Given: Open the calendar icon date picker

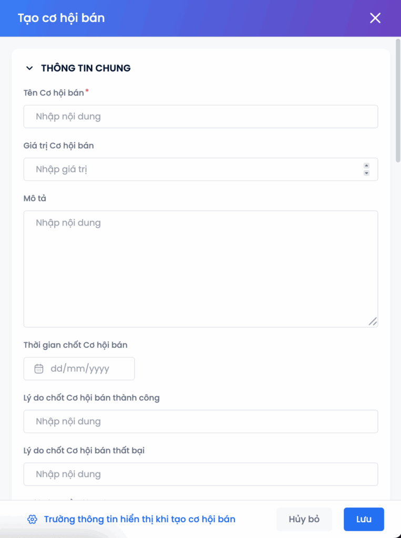Looking at the screenshot, I should [39, 369].
